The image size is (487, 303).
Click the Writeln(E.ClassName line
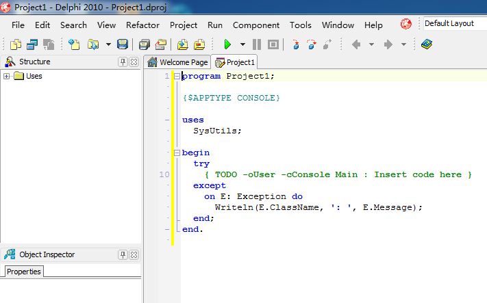[x=319, y=207]
